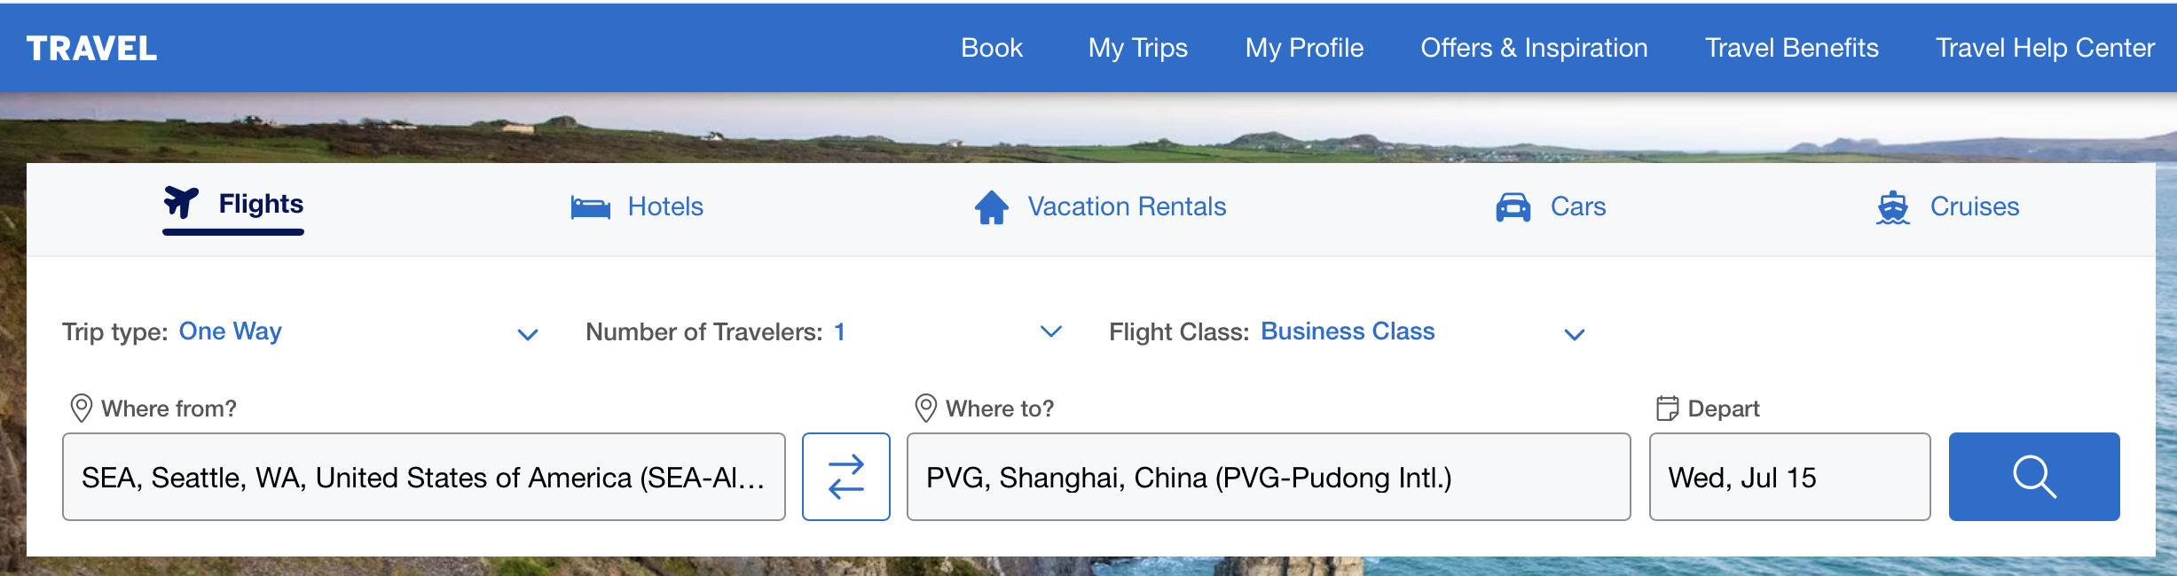Go to Travel Help Center
The height and width of the screenshot is (576, 2177).
[2044, 47]
